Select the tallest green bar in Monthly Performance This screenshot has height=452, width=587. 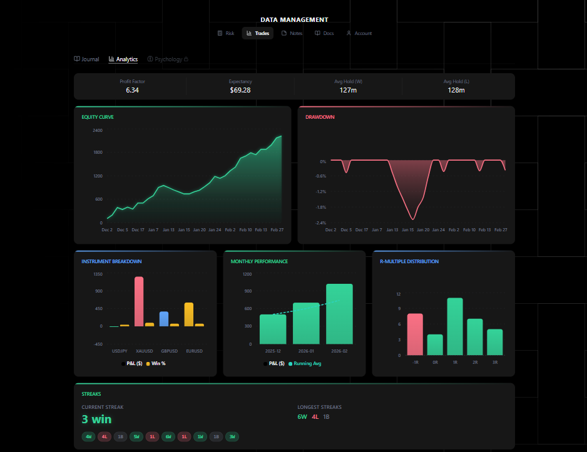pos(339,313)
